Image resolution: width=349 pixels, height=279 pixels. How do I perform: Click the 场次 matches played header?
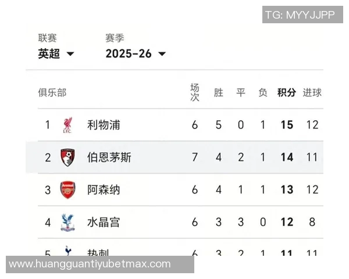tap(195, 92)
